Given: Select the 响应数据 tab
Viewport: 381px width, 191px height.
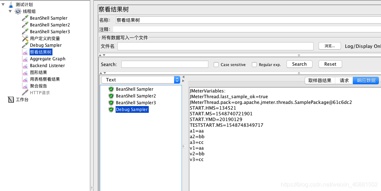Looking at the screenshot, I should coord(366,81).
